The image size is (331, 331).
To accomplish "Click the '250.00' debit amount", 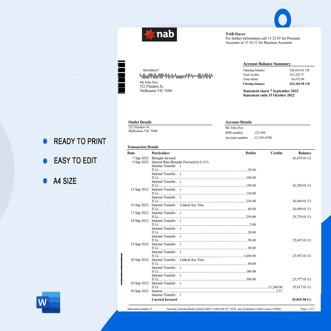I will pos(251,217).
